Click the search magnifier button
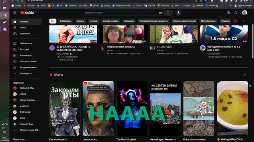The height and width of the screenshot is (142, 254). [x=168, y=13]
